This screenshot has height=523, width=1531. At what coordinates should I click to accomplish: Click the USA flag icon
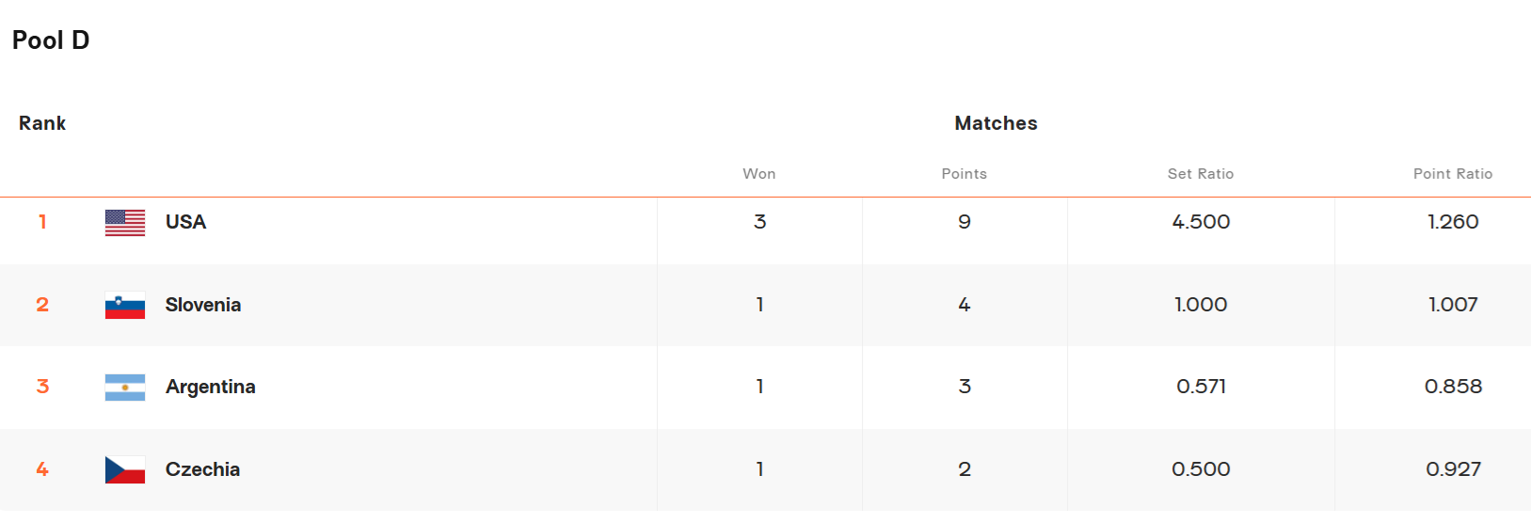pyautogui.click(x=125, y=223)
